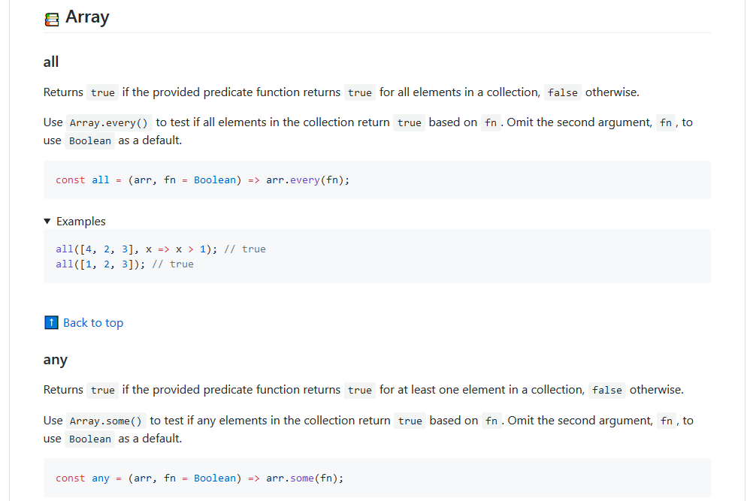Click the Array.some() inline code
This screenshot has height=501, width=756.
coord(106,421)
